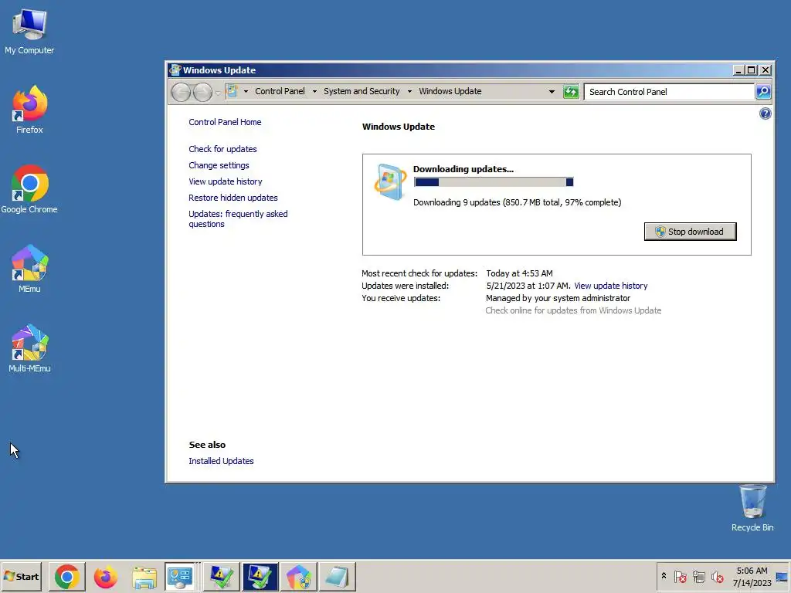Show hidden system tray icons
Screen dimensions: 791x593
coord(664,576)
